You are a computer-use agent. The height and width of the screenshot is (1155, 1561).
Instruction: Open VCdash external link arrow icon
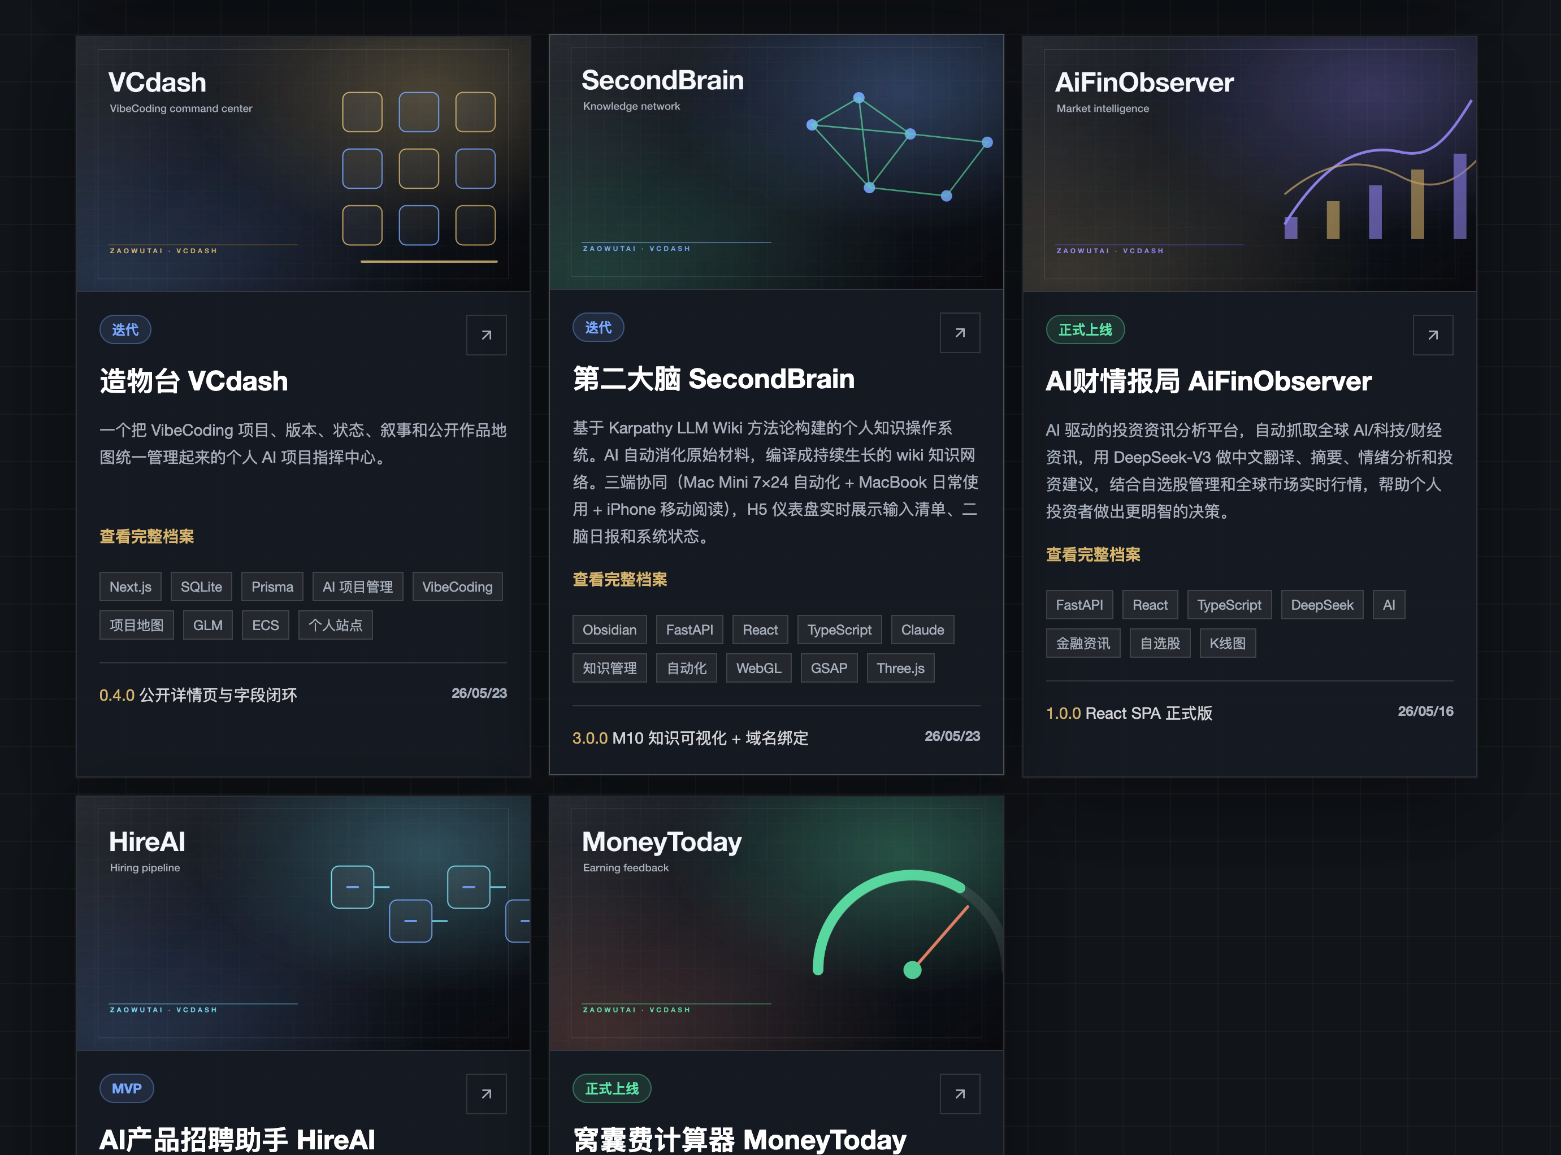[x=486, y=335]
